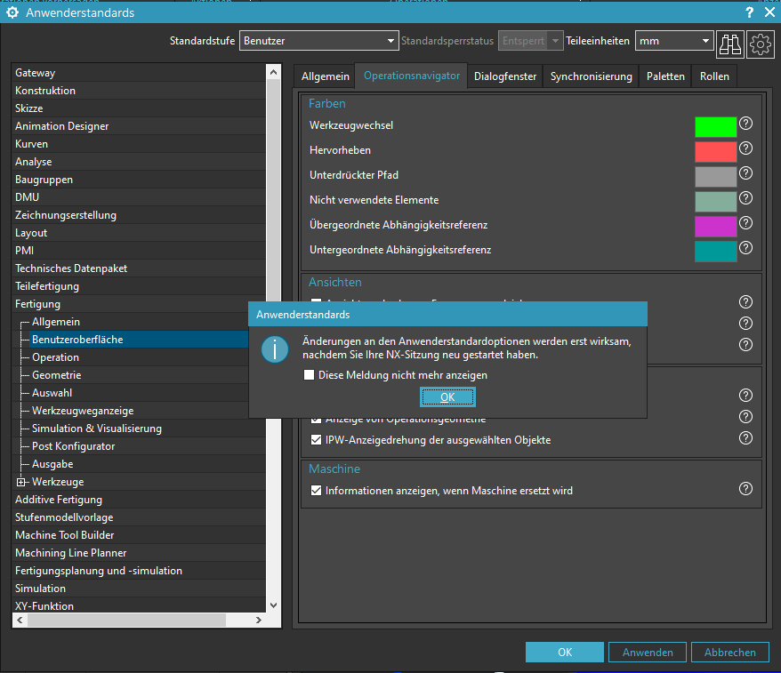This screenshot has width=781, height=673.
Task: Select Konstruktion category
Action: (139, 91)
